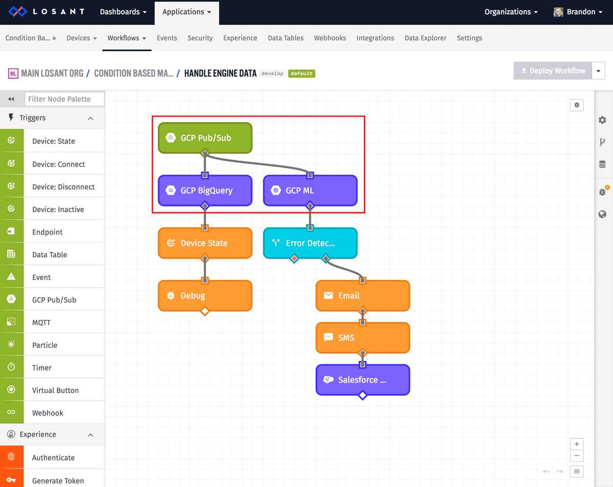Screen dimensions: 613x487
Task: Click the bug button at canvas top-right
Action: 577,105
